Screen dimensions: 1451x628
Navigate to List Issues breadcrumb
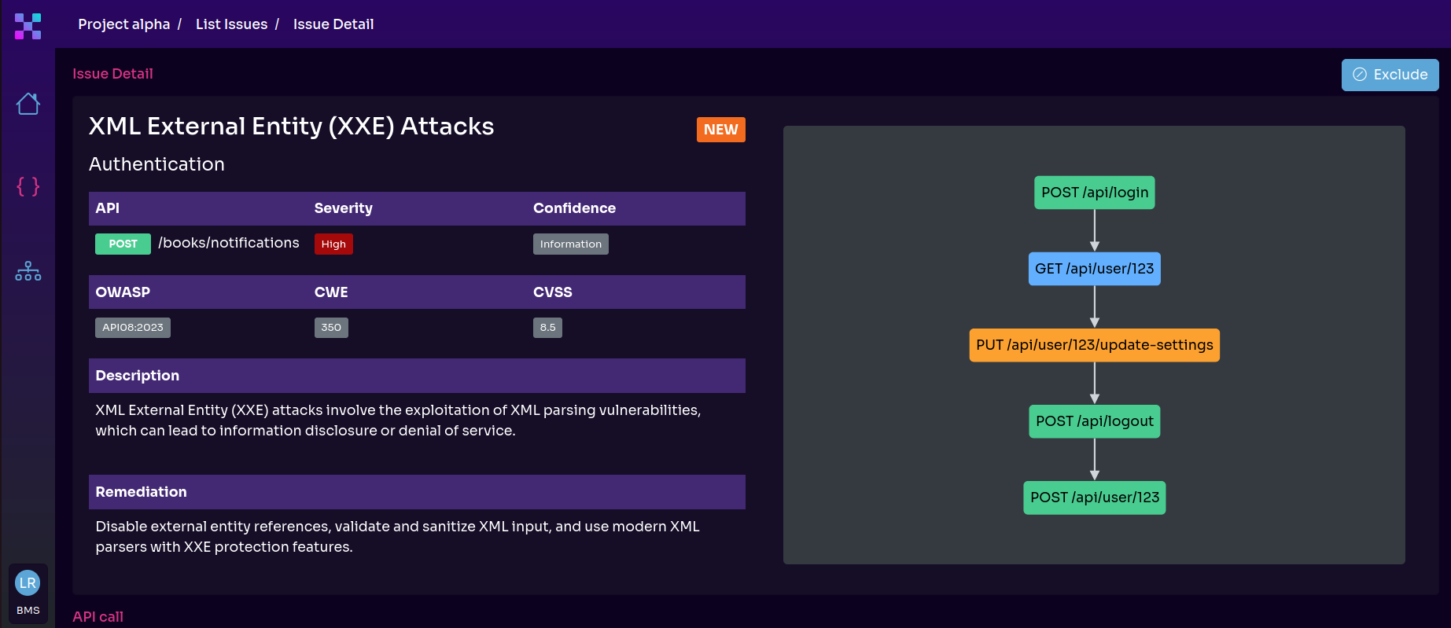pos(231,24)
